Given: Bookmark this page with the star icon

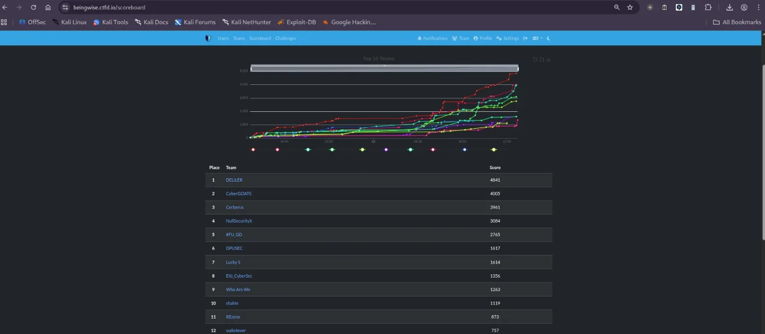Looking at the screenshot, I should tap(630, 7).
